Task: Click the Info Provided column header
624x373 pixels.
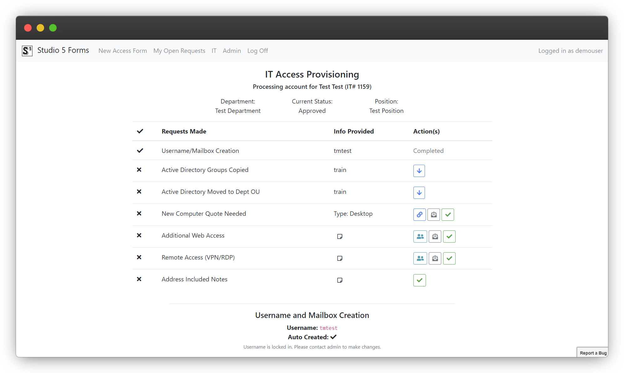Action: 354,131
